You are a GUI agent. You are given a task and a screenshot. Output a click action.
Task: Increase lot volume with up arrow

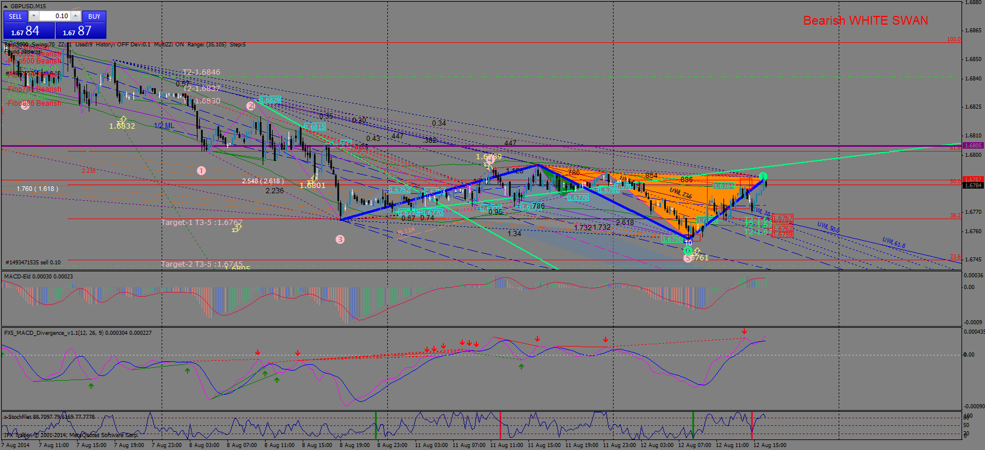[x=76, y=16]
